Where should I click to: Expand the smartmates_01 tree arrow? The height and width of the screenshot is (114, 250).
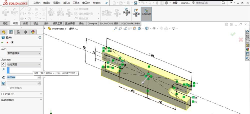tap(45, 28)
